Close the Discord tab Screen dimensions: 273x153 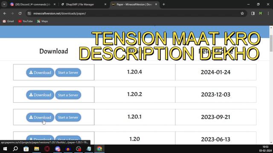coord(55,4)
